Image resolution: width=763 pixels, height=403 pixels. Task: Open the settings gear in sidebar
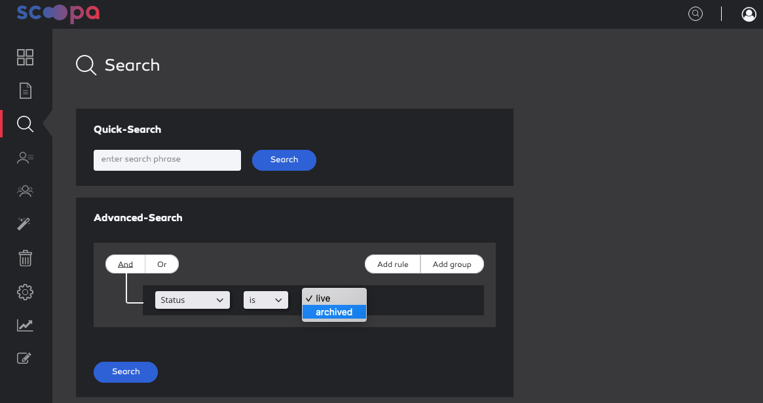tap(26, 292)
